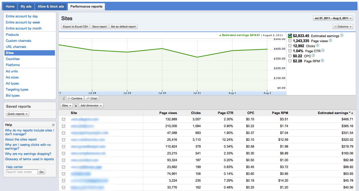359x191 pixels.
Task: Open help icon next to Clicks metric
Action: coord(317,45)
